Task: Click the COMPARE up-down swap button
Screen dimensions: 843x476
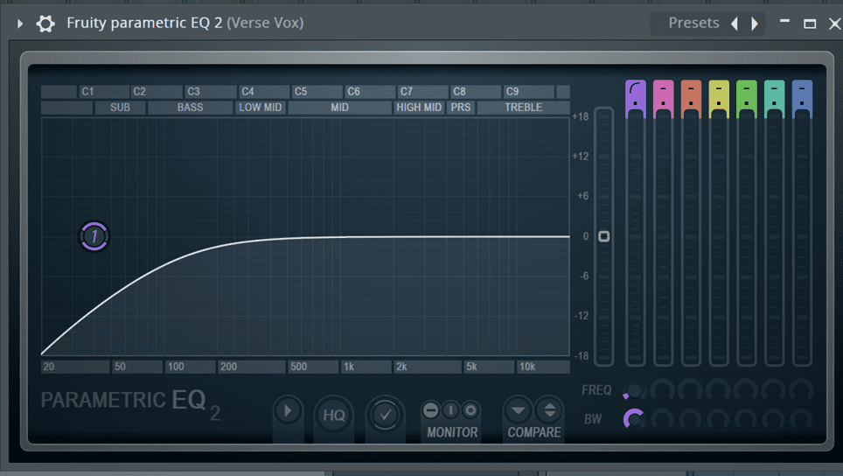Action: click(549, 411)
